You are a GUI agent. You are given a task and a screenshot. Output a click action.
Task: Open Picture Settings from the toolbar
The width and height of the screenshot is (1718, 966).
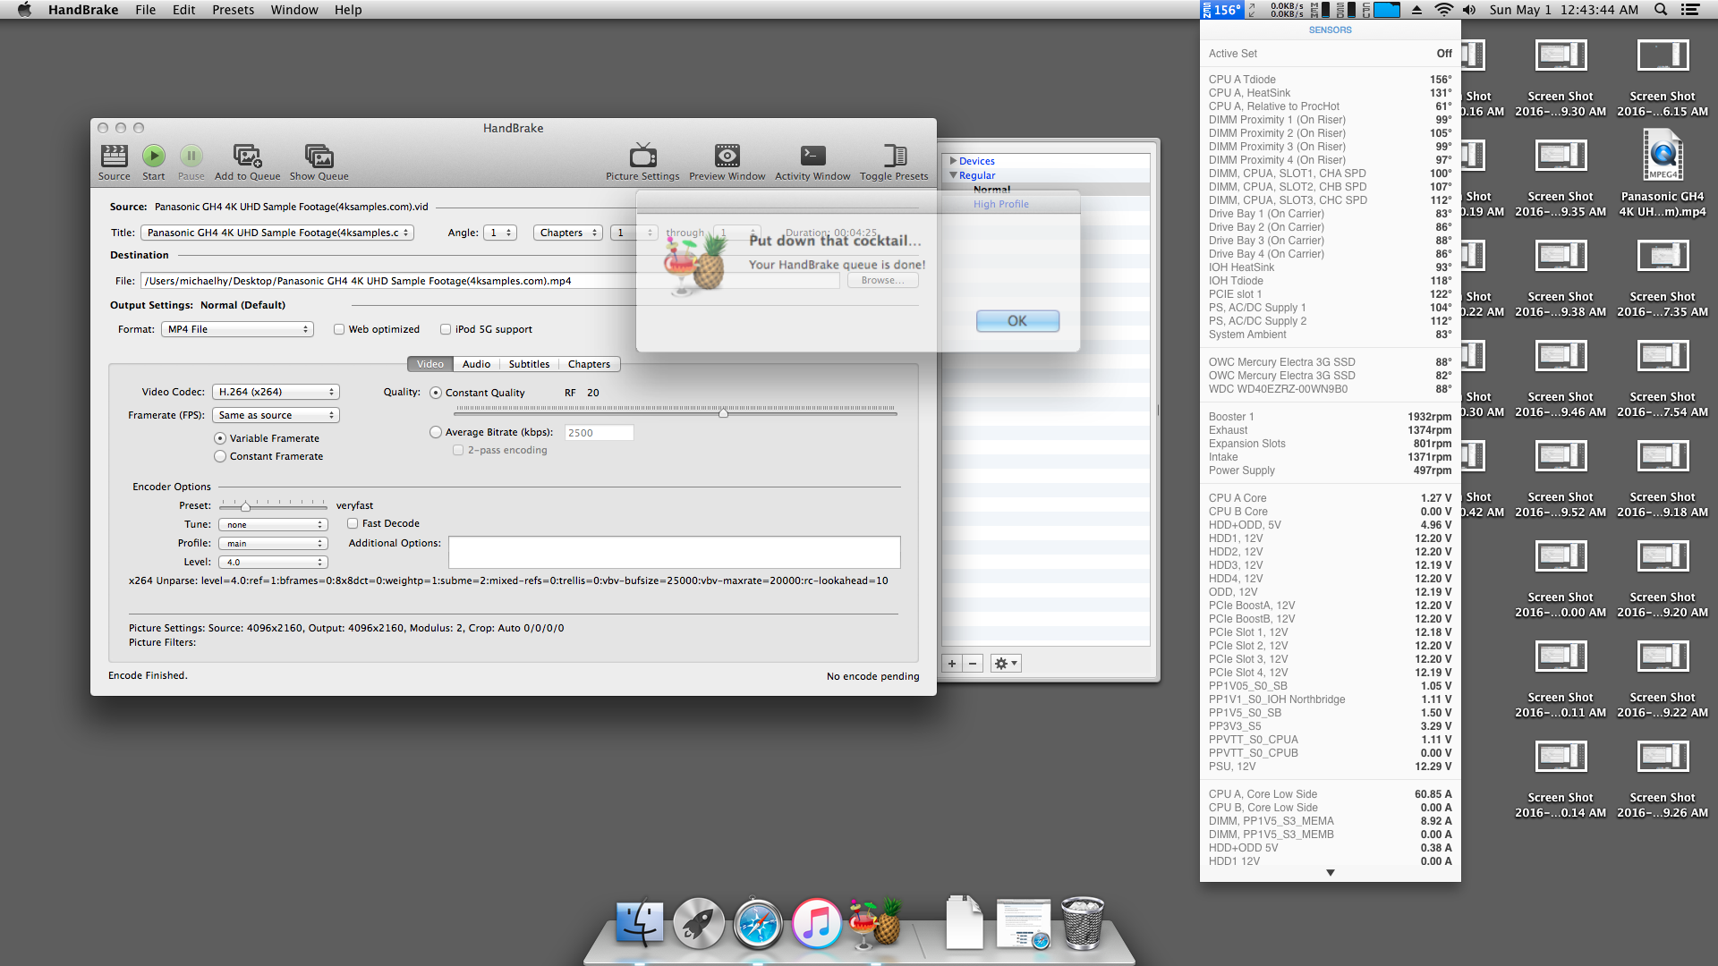[x=642, y=162]
